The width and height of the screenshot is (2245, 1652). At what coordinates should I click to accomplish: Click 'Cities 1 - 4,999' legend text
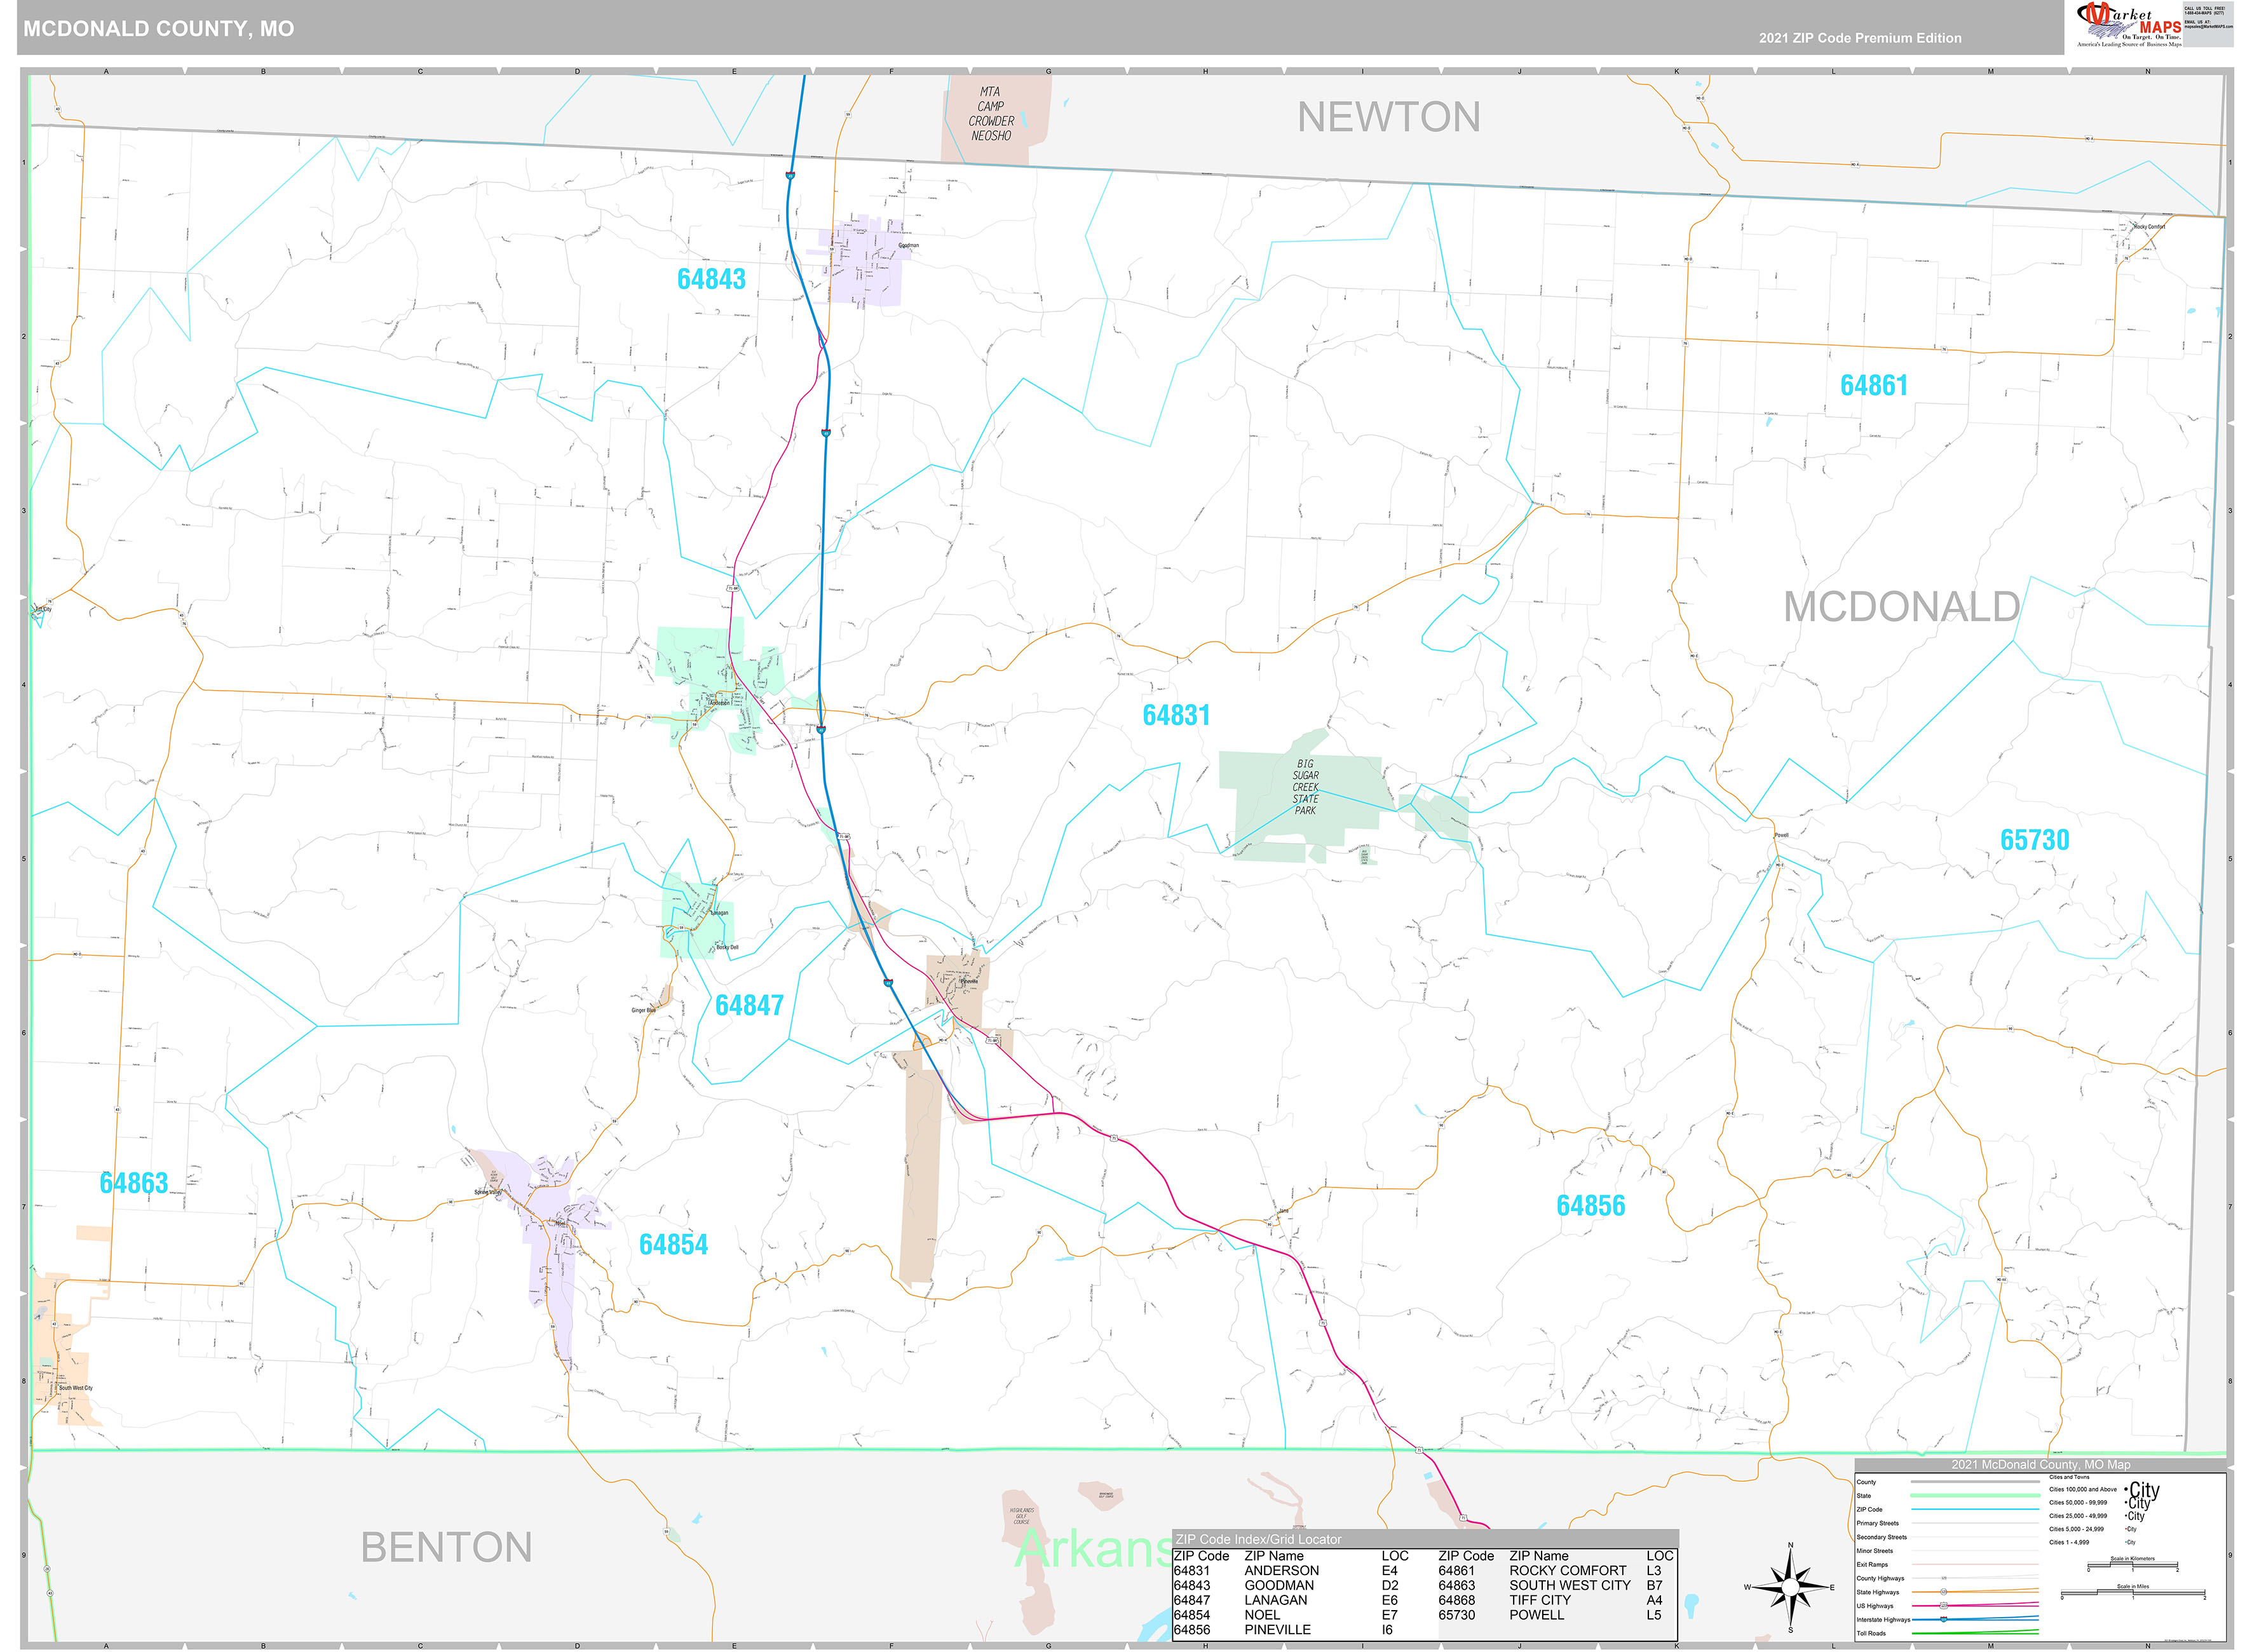pyautogui.click(x=2069, y=1543)
